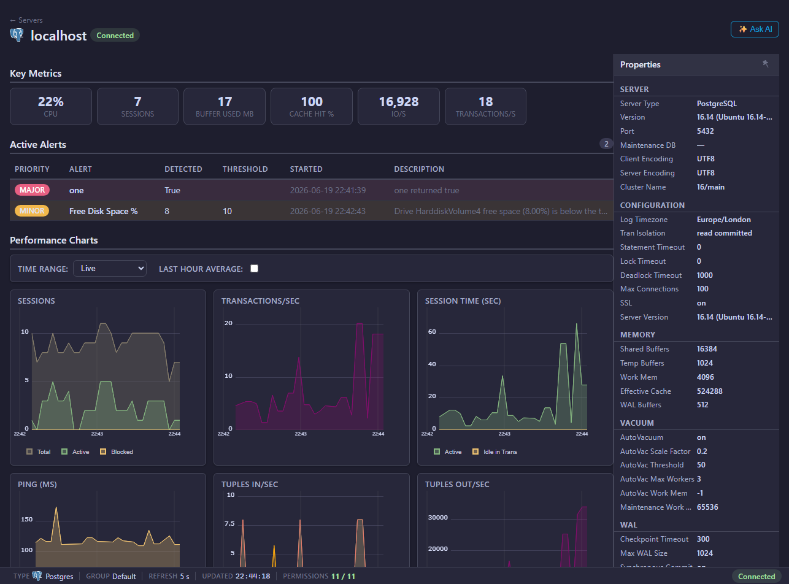Click the active alerts count badge 2
The image size is (789, 584).
click(606, 144)
